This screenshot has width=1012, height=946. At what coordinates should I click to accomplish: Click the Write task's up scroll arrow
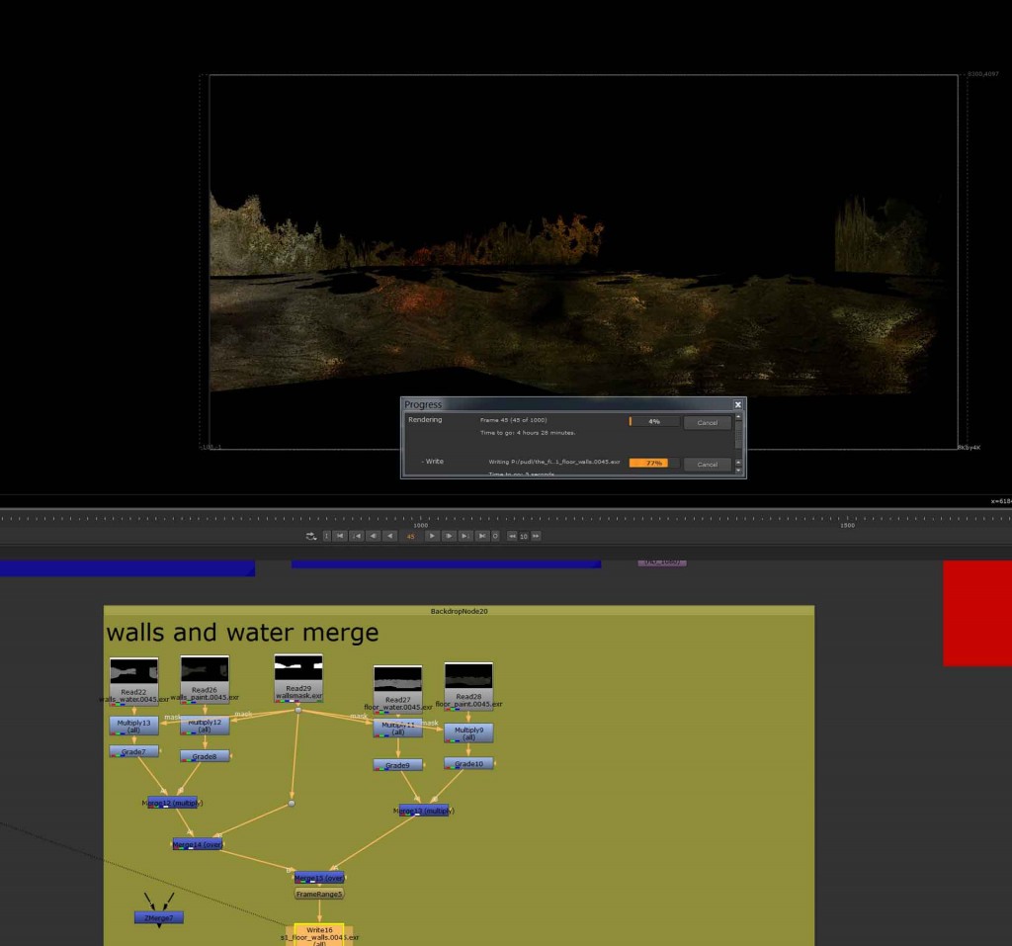coord(738,463)
